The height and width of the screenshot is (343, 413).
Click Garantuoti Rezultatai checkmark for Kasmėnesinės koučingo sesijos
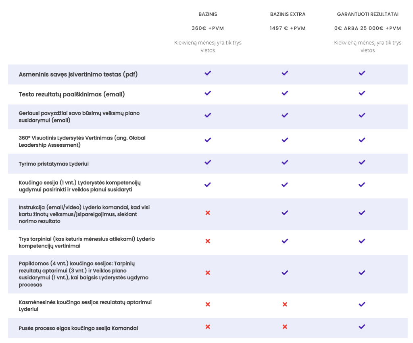tap(362, 304)
